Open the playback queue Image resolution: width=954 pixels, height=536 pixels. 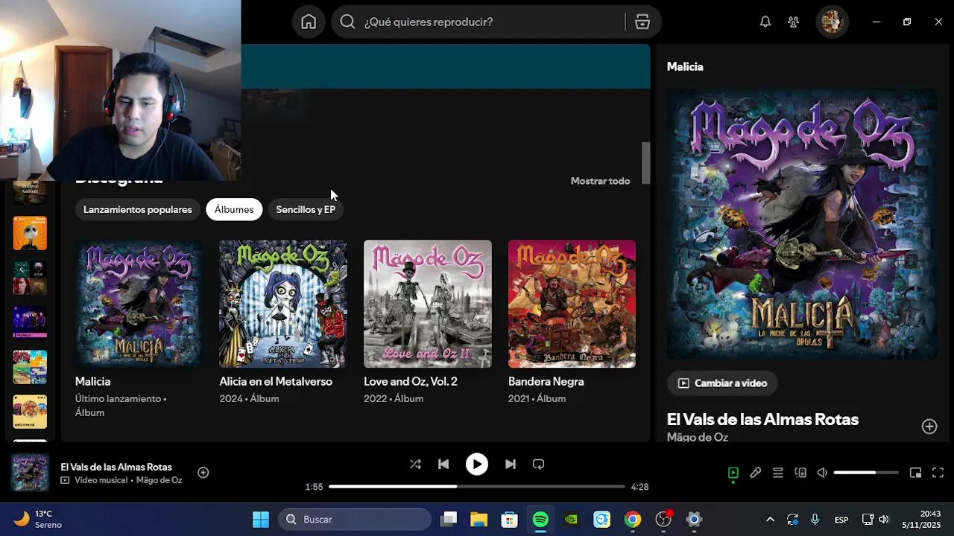pos(778,472)
